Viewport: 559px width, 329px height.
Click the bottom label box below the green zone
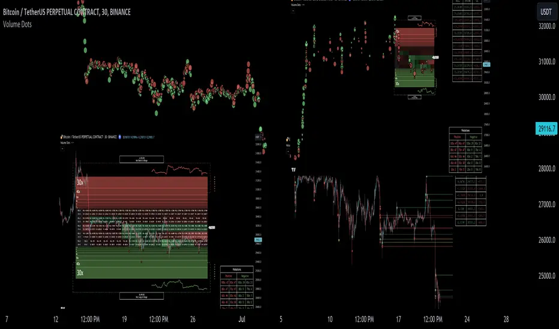[x=141, y=296]
